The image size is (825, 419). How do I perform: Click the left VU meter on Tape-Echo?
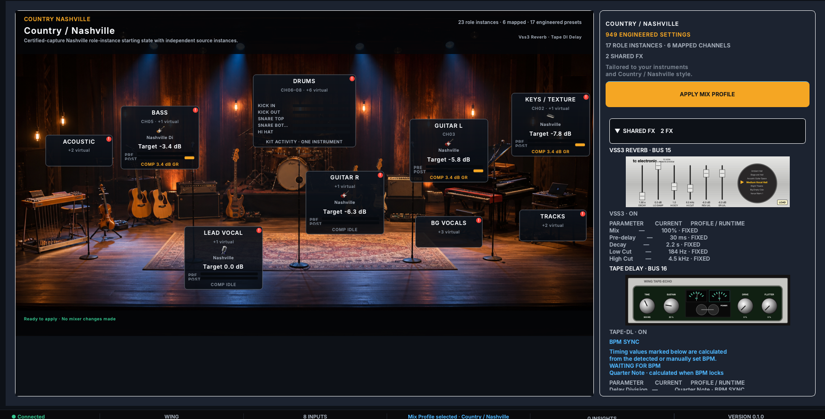(696, 296)
